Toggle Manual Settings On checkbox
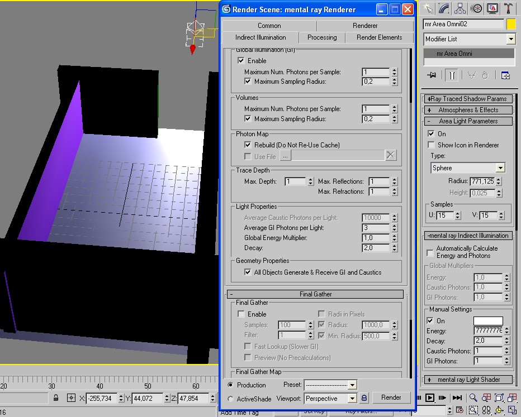 [x=430, y=321]
